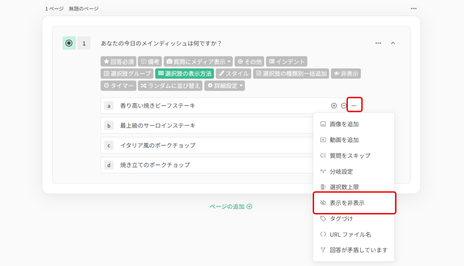
Task: Choose 質問をスキップ menu entry
Action: (354, 155)
